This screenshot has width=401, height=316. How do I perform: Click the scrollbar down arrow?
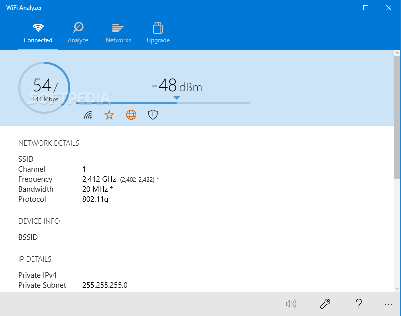(x=397, y=289)
